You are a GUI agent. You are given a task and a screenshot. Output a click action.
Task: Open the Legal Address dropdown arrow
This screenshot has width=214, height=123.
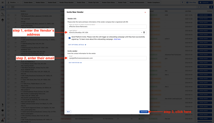click(x=141, y=33)
